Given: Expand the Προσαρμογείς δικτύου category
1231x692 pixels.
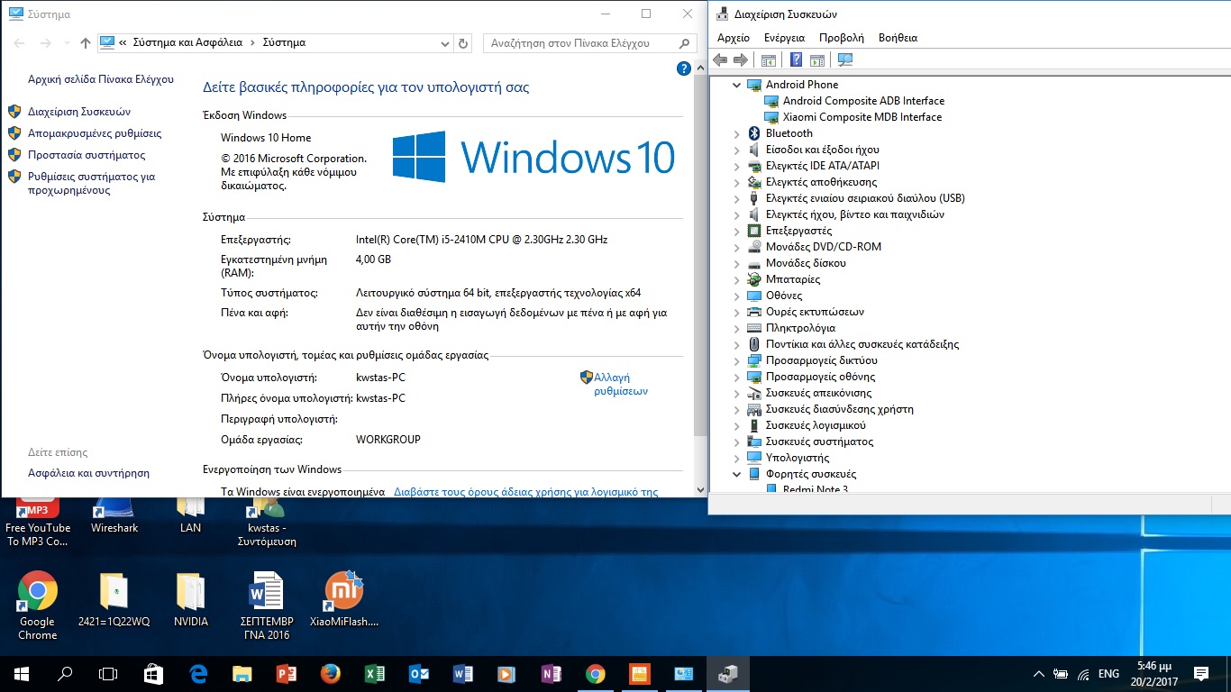Looking at the screenshot, I should pyautogui.click(x=737, y=360).
